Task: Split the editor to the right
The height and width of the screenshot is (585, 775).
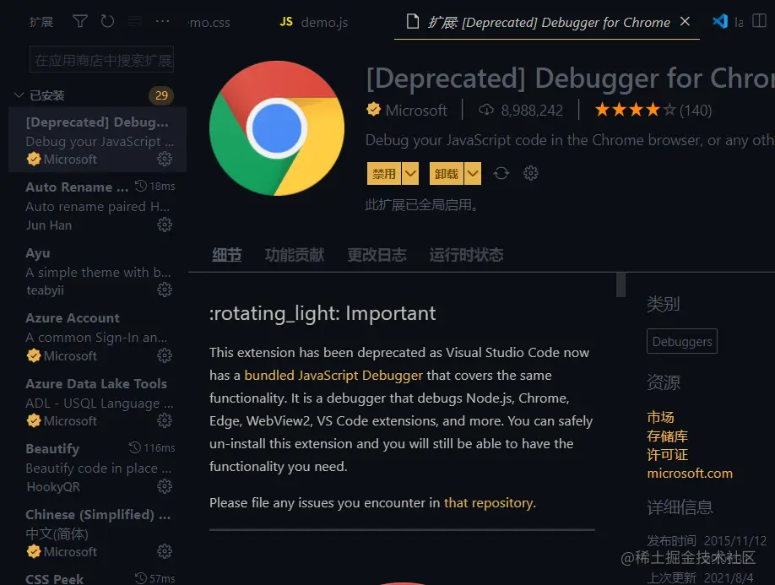Action: 759,21
